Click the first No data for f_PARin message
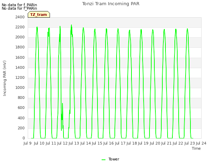 click(19, 5)
